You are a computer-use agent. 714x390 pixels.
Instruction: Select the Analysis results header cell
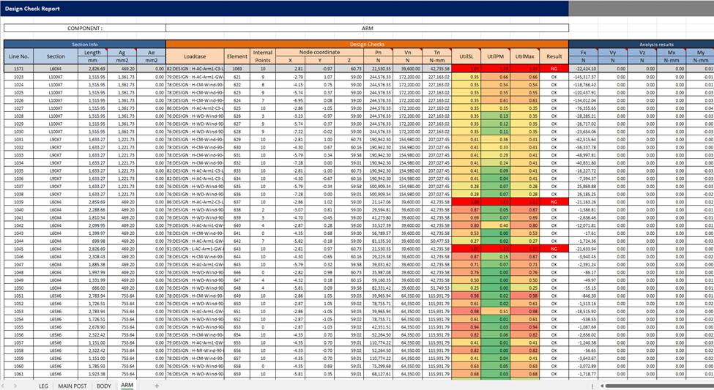pyautogui.click(x=641, y=45)
